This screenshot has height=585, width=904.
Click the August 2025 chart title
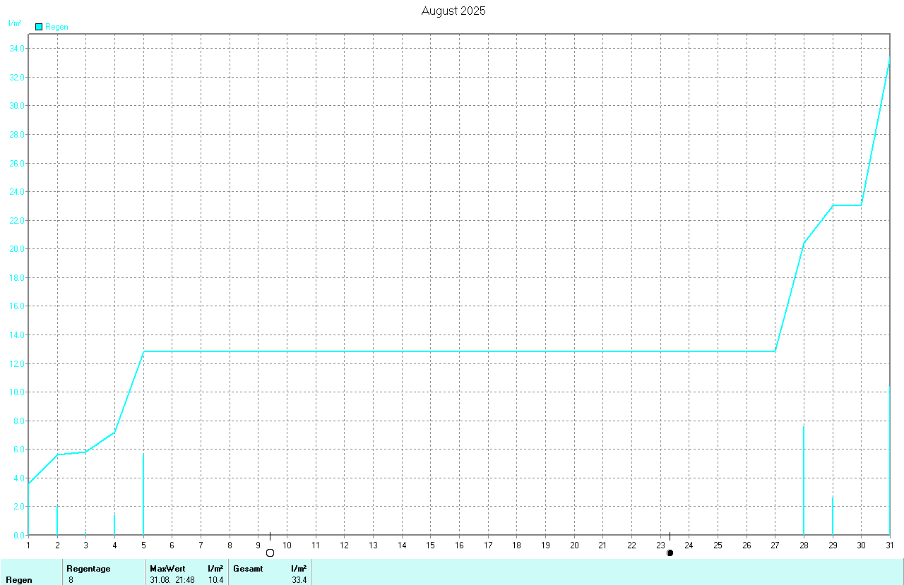[x=453, y=11]
